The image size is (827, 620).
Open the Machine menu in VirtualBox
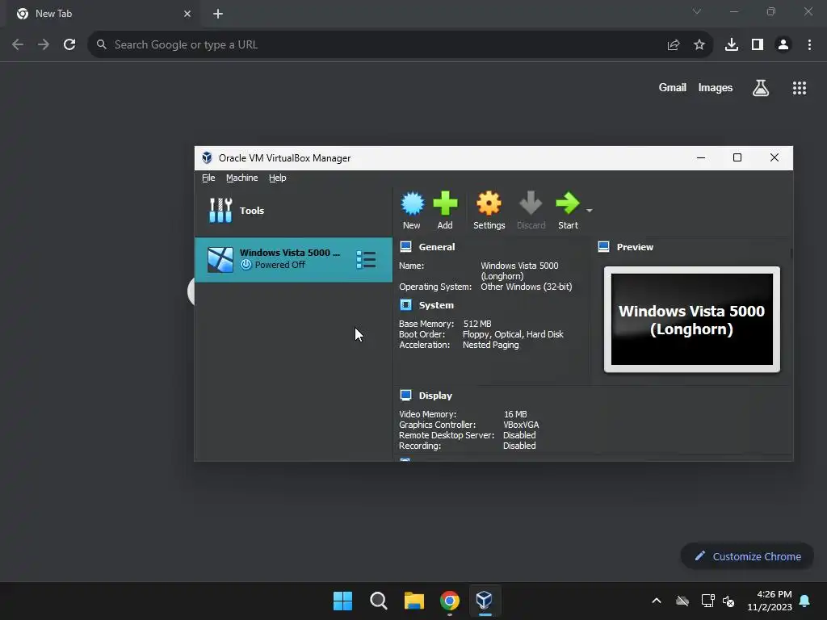point(242,178)
